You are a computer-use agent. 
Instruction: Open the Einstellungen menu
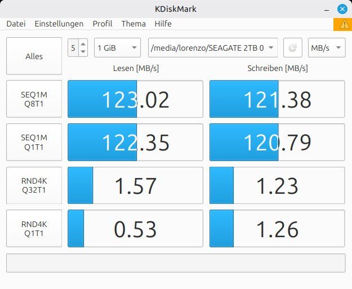point(59,24)
